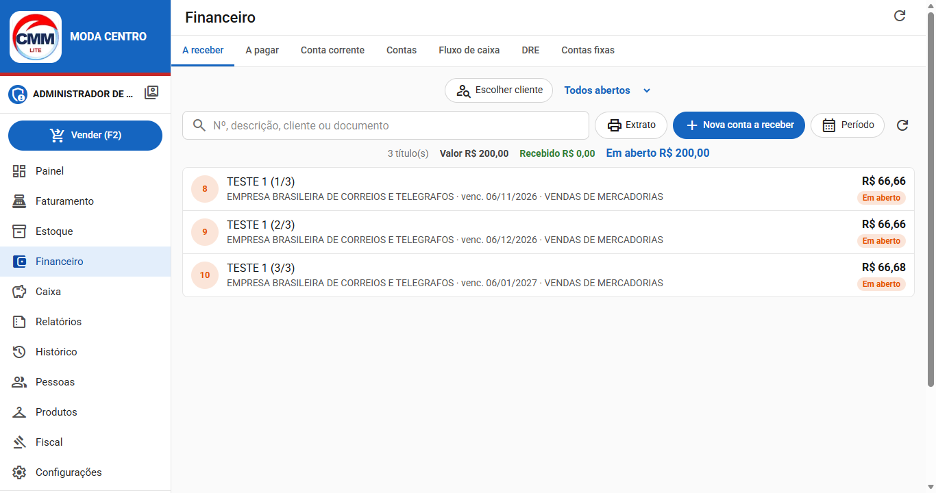The width and height of the screenshot is (936, 493).
Task: Click the vertical scrollbar on the right
Action: tap(931, 199)
